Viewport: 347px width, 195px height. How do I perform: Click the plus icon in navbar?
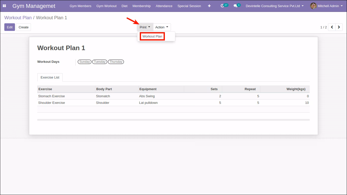point(209,6)
